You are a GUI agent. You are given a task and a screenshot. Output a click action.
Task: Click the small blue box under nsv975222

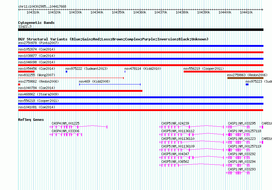(x=66, y=72)
